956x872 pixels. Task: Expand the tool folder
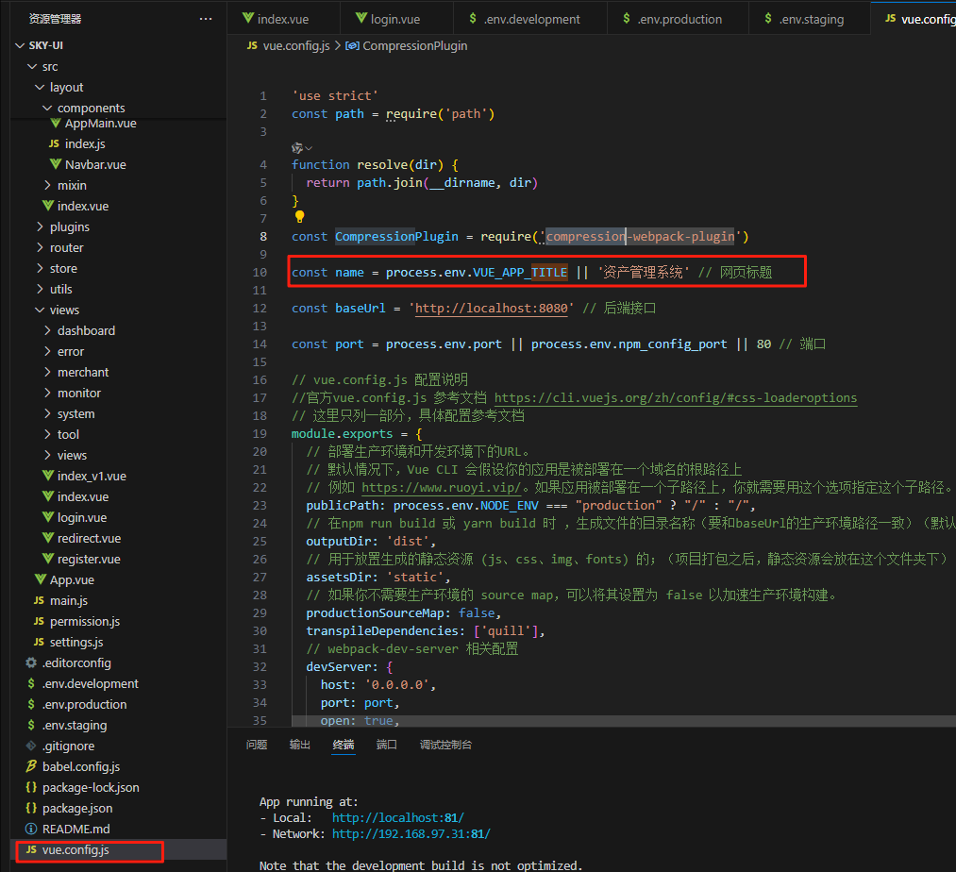pyautogui.click(x=47, y=434)
